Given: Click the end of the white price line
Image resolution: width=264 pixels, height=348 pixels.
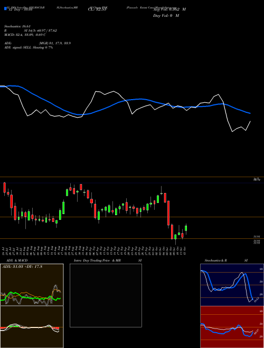Looking at the screenshot, I should [x=250, y=121].
